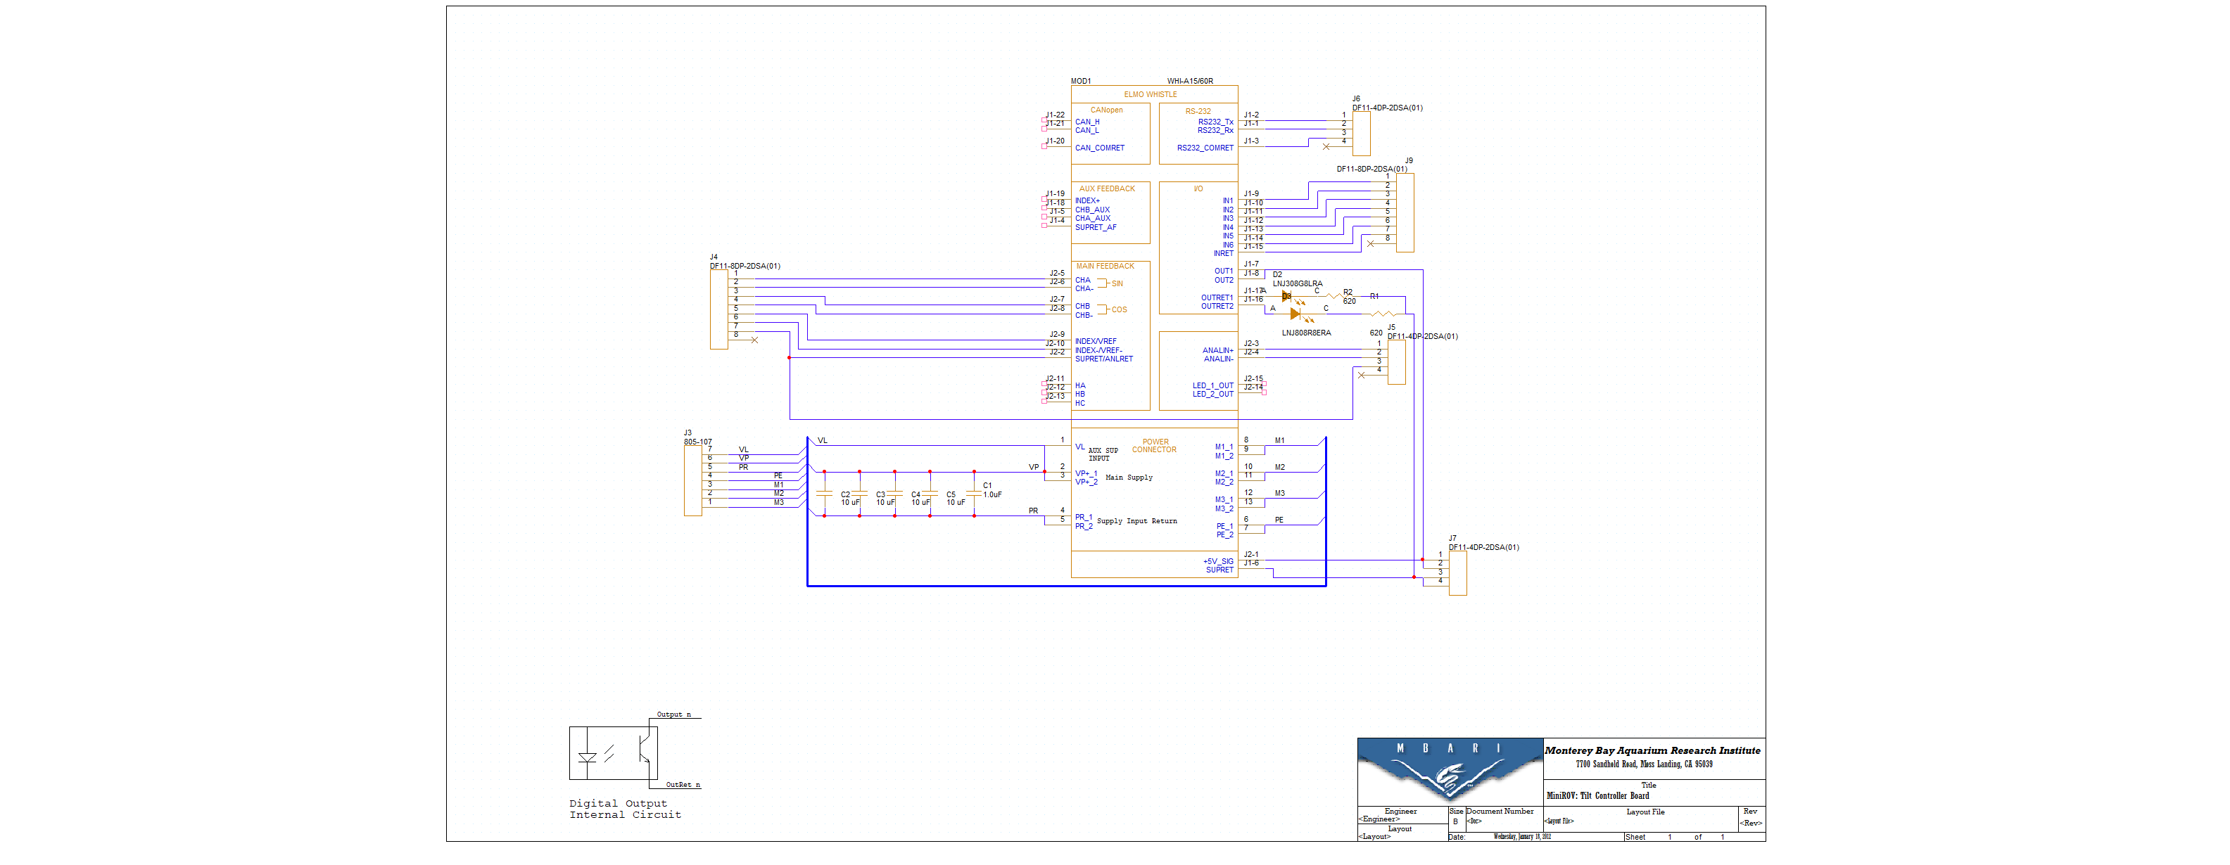
Task: Select the J4 eight-pin connector symbol
Action: pos(718,309)
